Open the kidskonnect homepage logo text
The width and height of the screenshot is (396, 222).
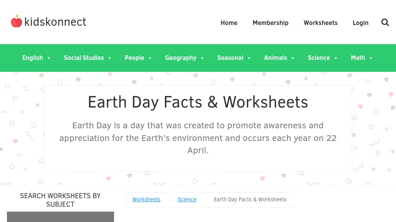55,22
